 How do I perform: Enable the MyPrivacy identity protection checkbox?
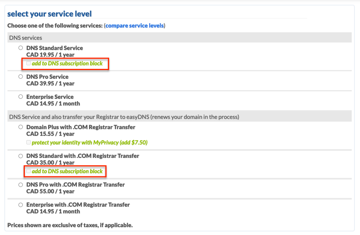pos(28,142)
